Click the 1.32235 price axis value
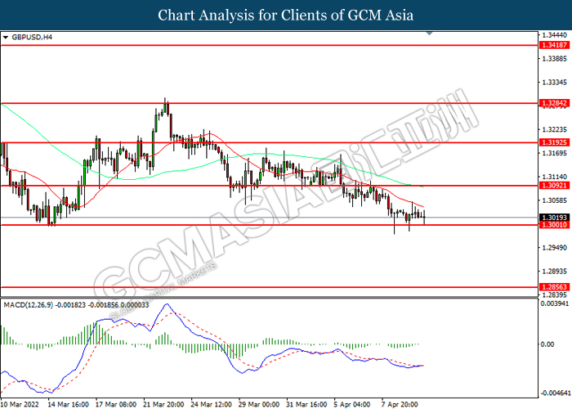 click(x=555, y=129)
